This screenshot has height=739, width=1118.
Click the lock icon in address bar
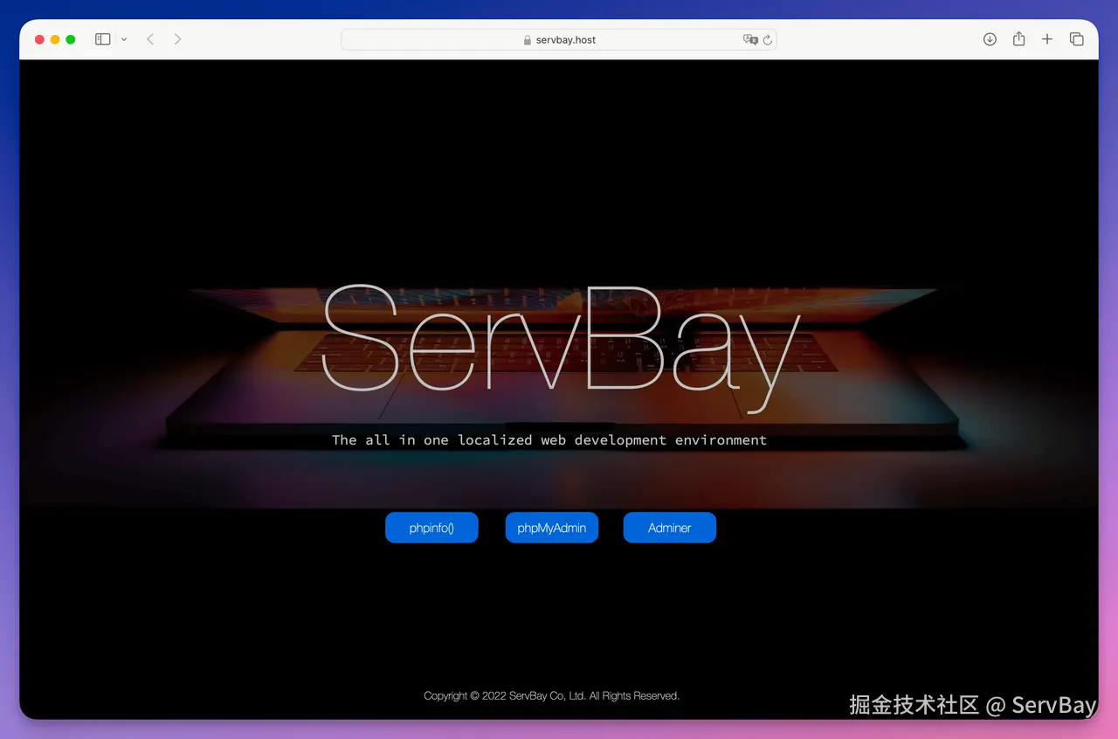[x=527, y=40]
